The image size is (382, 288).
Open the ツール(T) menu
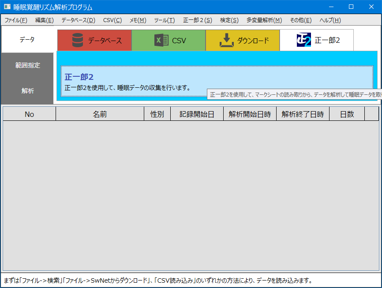(165, 20)
